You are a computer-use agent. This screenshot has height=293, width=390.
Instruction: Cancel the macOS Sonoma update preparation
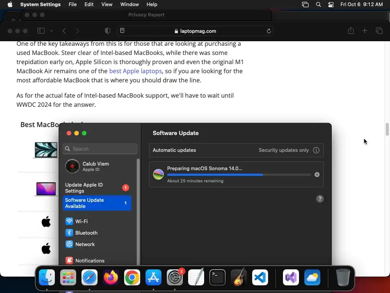317,175
